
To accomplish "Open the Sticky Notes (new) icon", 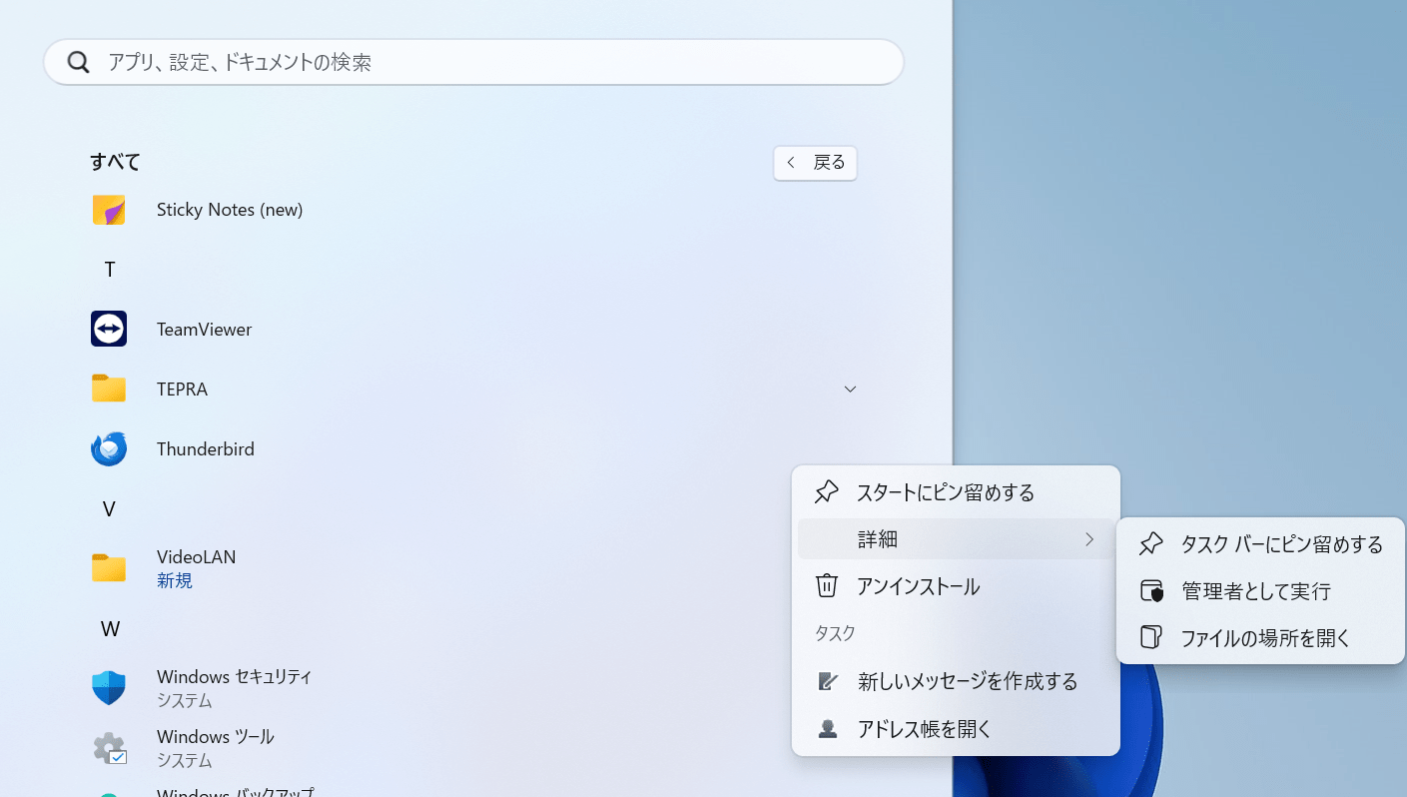I will pos(109,210).
